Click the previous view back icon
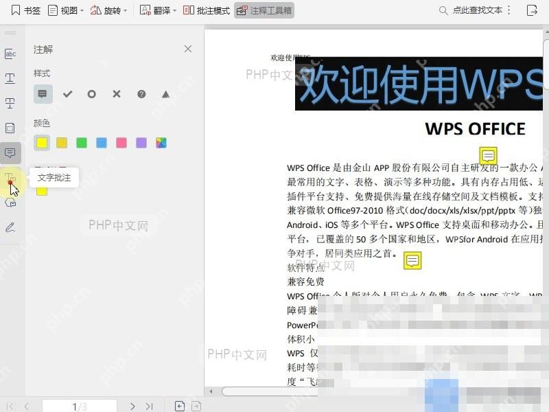 [x=180, y=407]
